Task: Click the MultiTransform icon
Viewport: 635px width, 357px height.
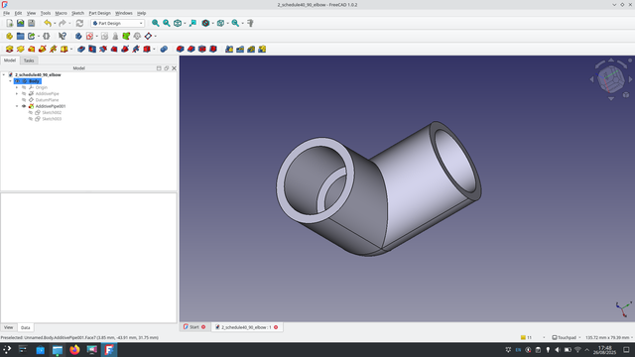Action: tap(262, 49)
